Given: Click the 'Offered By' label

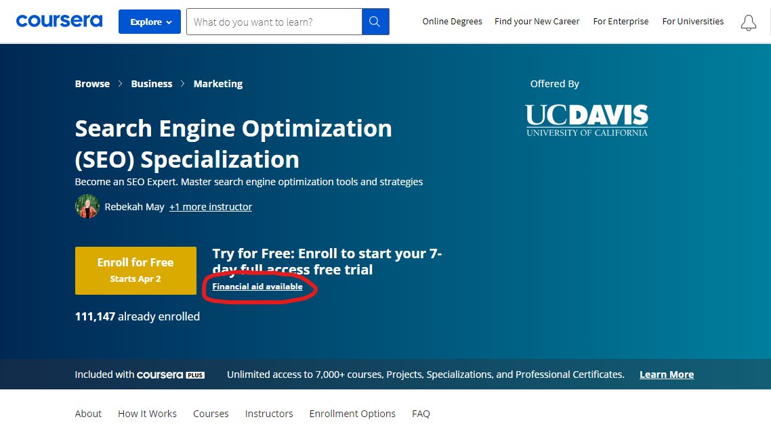Looking at the screenshot, I should (555, 84).
